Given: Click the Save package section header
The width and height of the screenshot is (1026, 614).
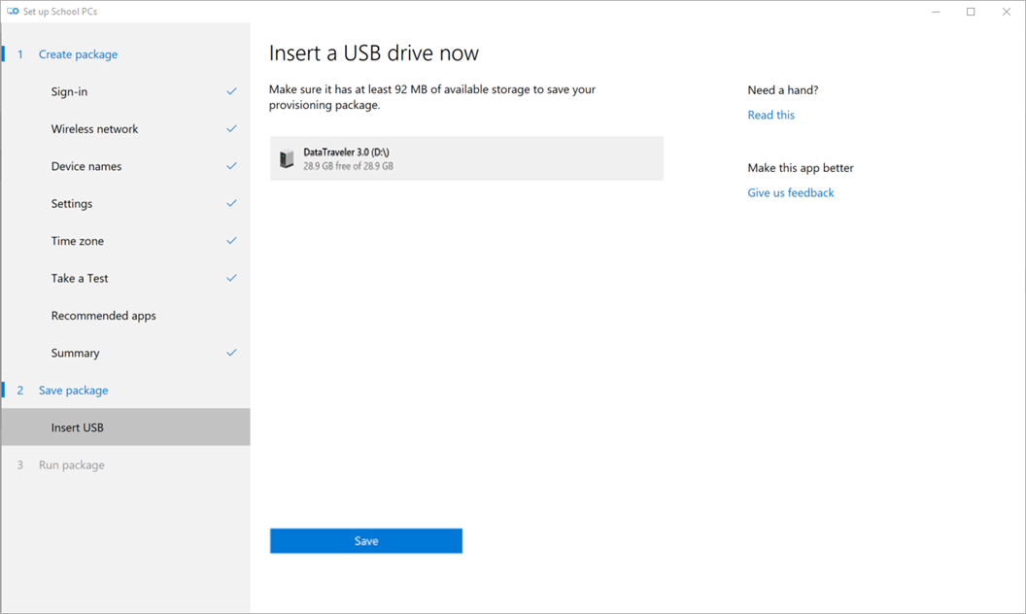Looking at the screenshot, I should 73,391.
